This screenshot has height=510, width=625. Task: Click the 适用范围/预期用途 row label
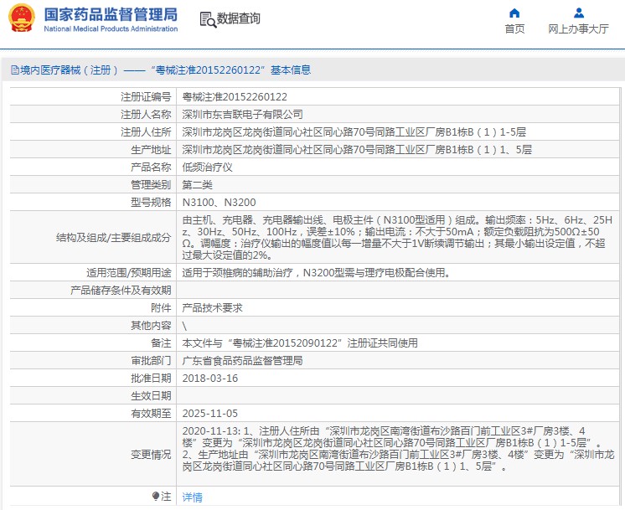tap(129, 272)
